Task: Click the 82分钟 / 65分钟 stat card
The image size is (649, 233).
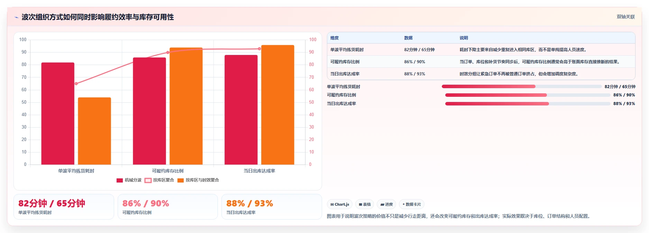Action: [64, 207]
